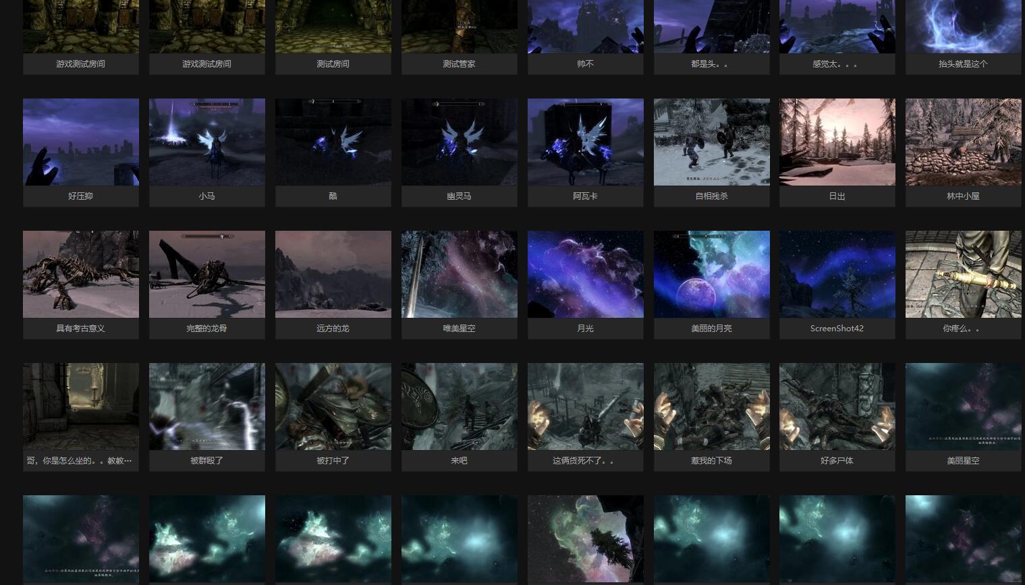Screen dimensions: 1025x585
Task: Open the 美丽星空 nebula thumbnail
Action: pyautogui.click(x=964, y=406)
